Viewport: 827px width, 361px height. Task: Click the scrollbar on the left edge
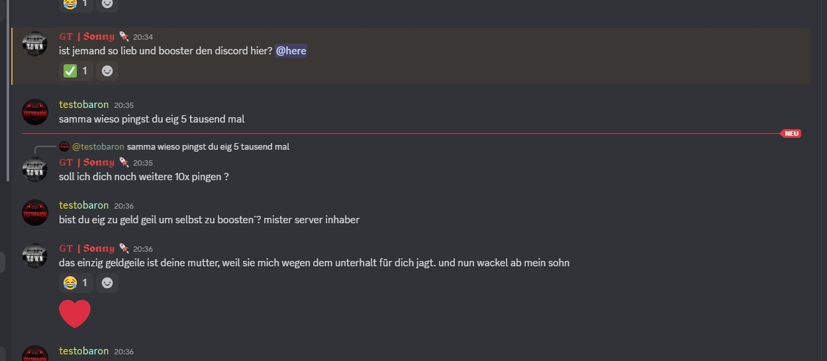(x=7, y=93)
